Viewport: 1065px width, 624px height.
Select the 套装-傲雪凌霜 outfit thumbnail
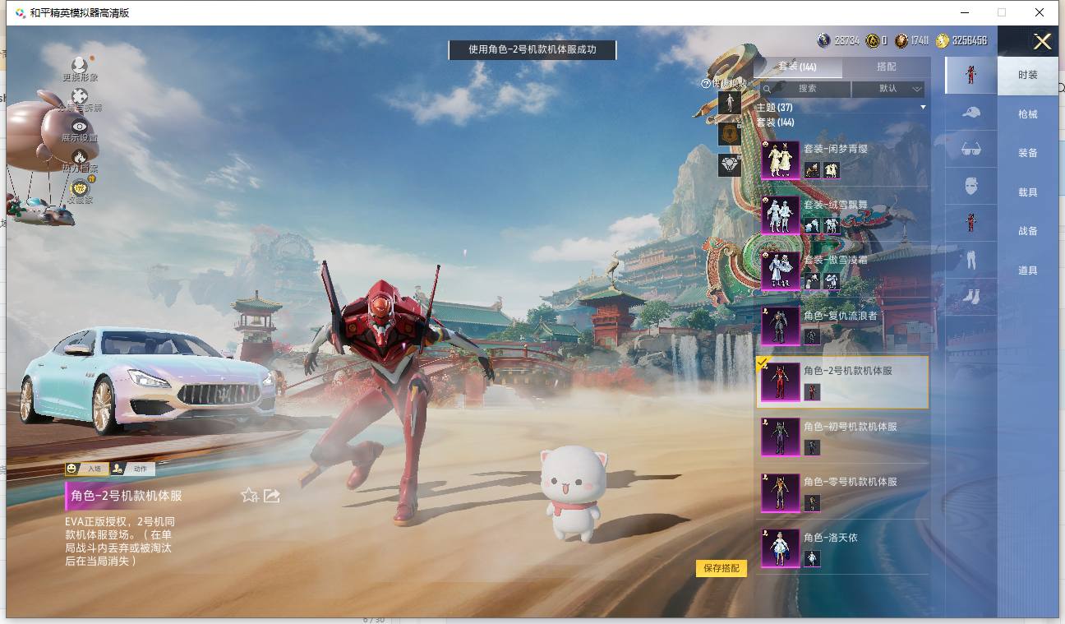click(x=780, y=271)
